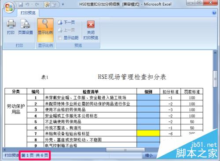This screenshot has height=161, width=220.
Task: Undo using Quick Access toolbar icon
Action: tap(27, 4)
